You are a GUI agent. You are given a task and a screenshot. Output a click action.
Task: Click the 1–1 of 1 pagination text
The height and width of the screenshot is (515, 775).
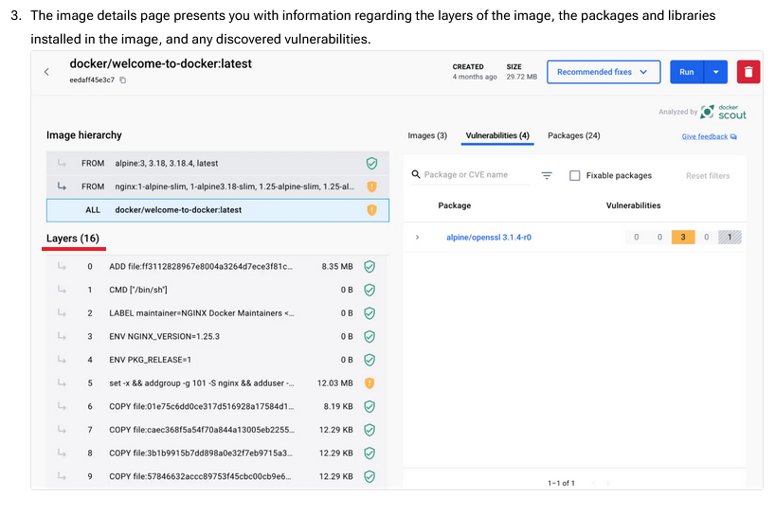[561, 483]
